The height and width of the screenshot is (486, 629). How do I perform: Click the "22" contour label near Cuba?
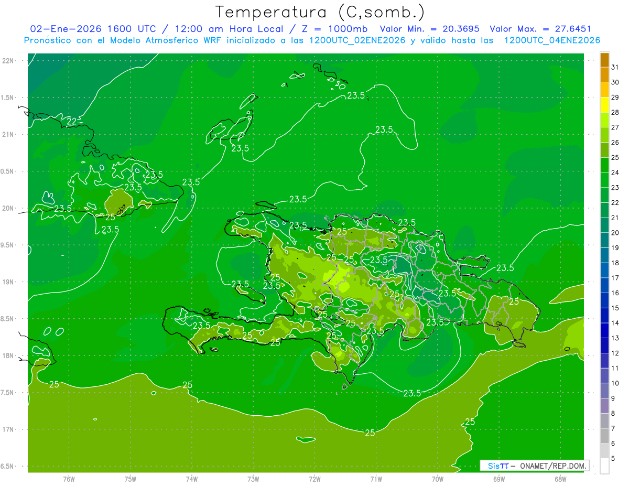(73, 122)
